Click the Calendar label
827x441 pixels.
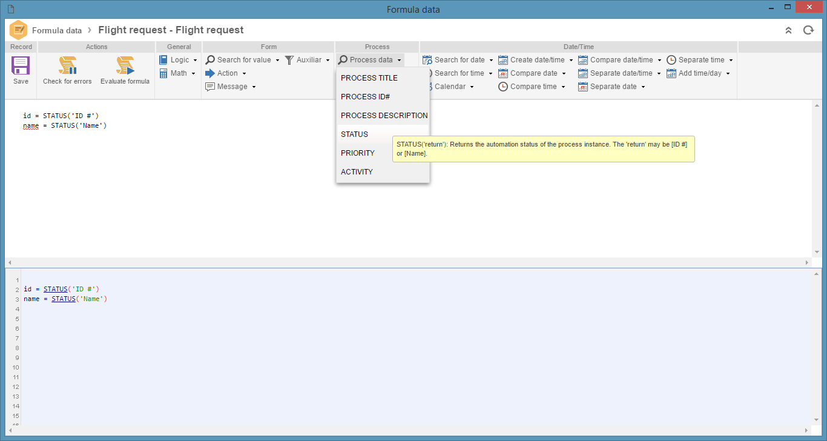click(x=450, y=87)
